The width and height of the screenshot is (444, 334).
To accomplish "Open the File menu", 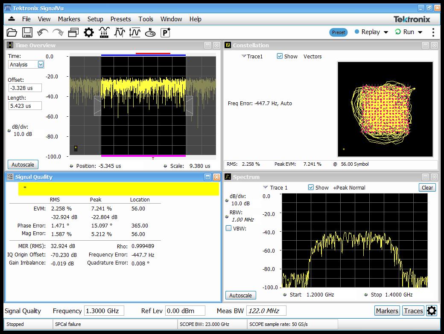I will click(x=26, y=19).
